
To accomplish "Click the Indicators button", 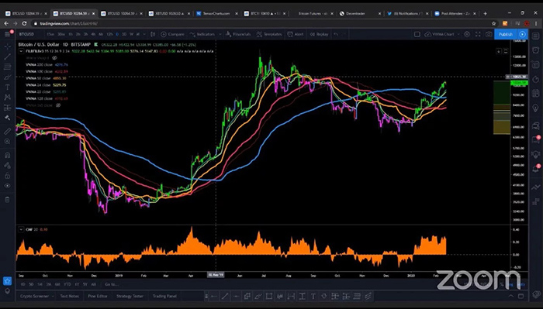I will click(202, 34).
